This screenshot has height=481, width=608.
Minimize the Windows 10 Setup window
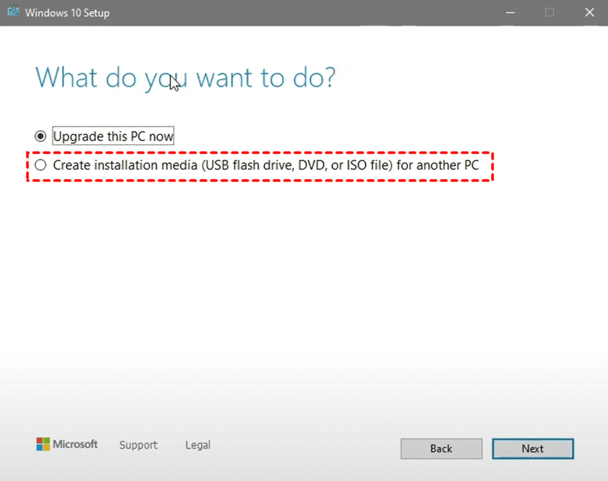510,13
